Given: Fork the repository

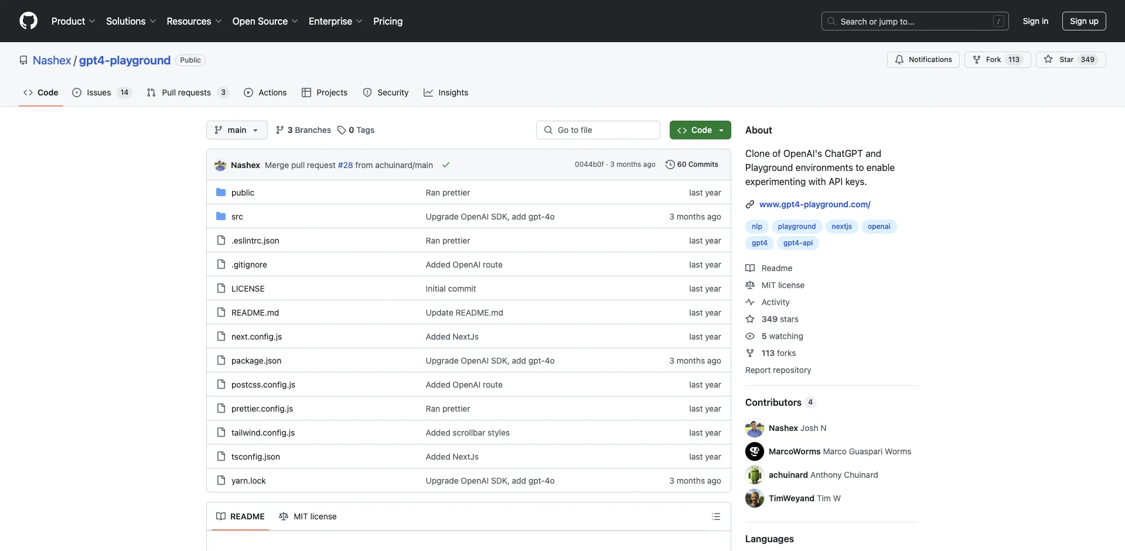Looking at the screenshot, I should [x=997, y=60].
